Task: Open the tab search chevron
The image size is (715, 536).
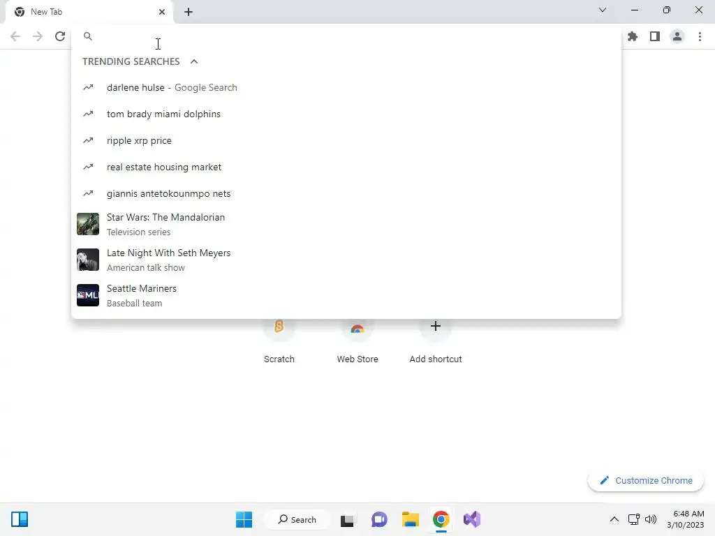Action: 603,10
